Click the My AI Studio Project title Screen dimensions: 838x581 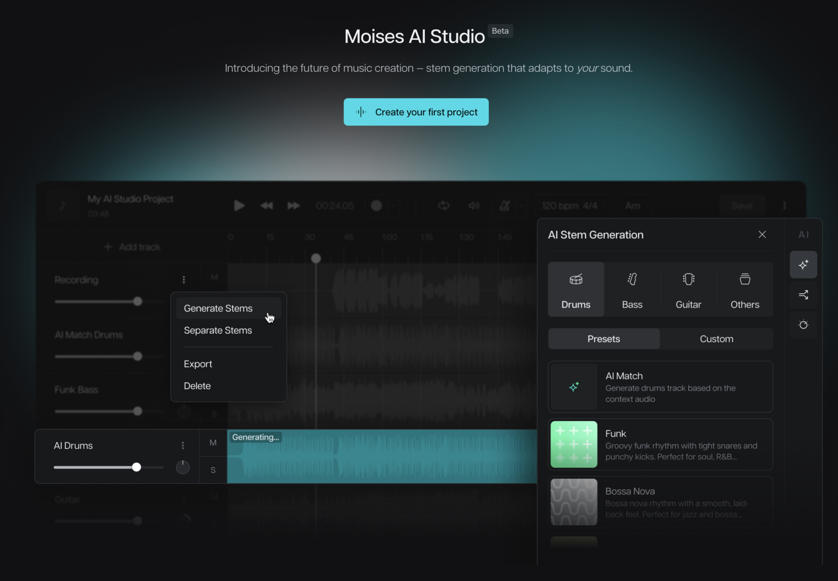pyautogui.click(x=131, y=199)
